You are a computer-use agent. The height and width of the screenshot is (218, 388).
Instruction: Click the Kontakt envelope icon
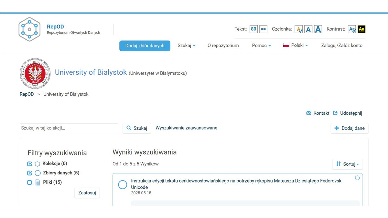pyautogui.click(x=309, y=113)
